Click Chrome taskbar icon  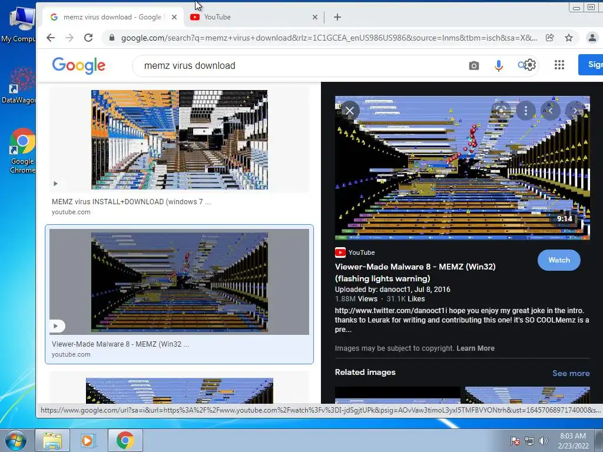coord(125,440)
